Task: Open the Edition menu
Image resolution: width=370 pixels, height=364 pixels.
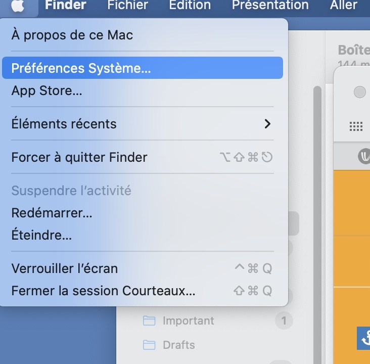Action: pos(190,5)
